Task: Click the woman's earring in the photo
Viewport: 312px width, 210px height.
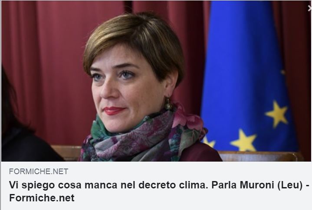Action: click(x=168, y=104)
